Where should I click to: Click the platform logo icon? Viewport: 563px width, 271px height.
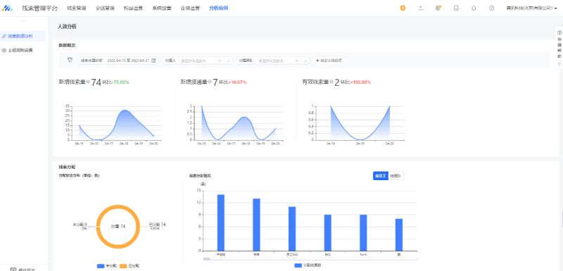8,8
